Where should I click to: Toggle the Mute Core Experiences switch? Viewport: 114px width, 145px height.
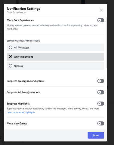[x=101, y=20]
